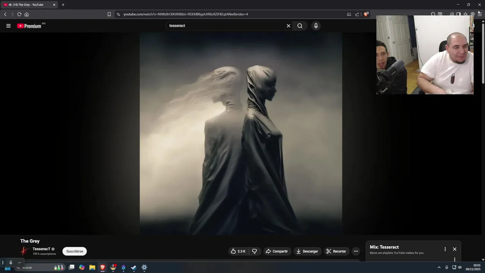Open the Windows Start menu

pos(7,267)
